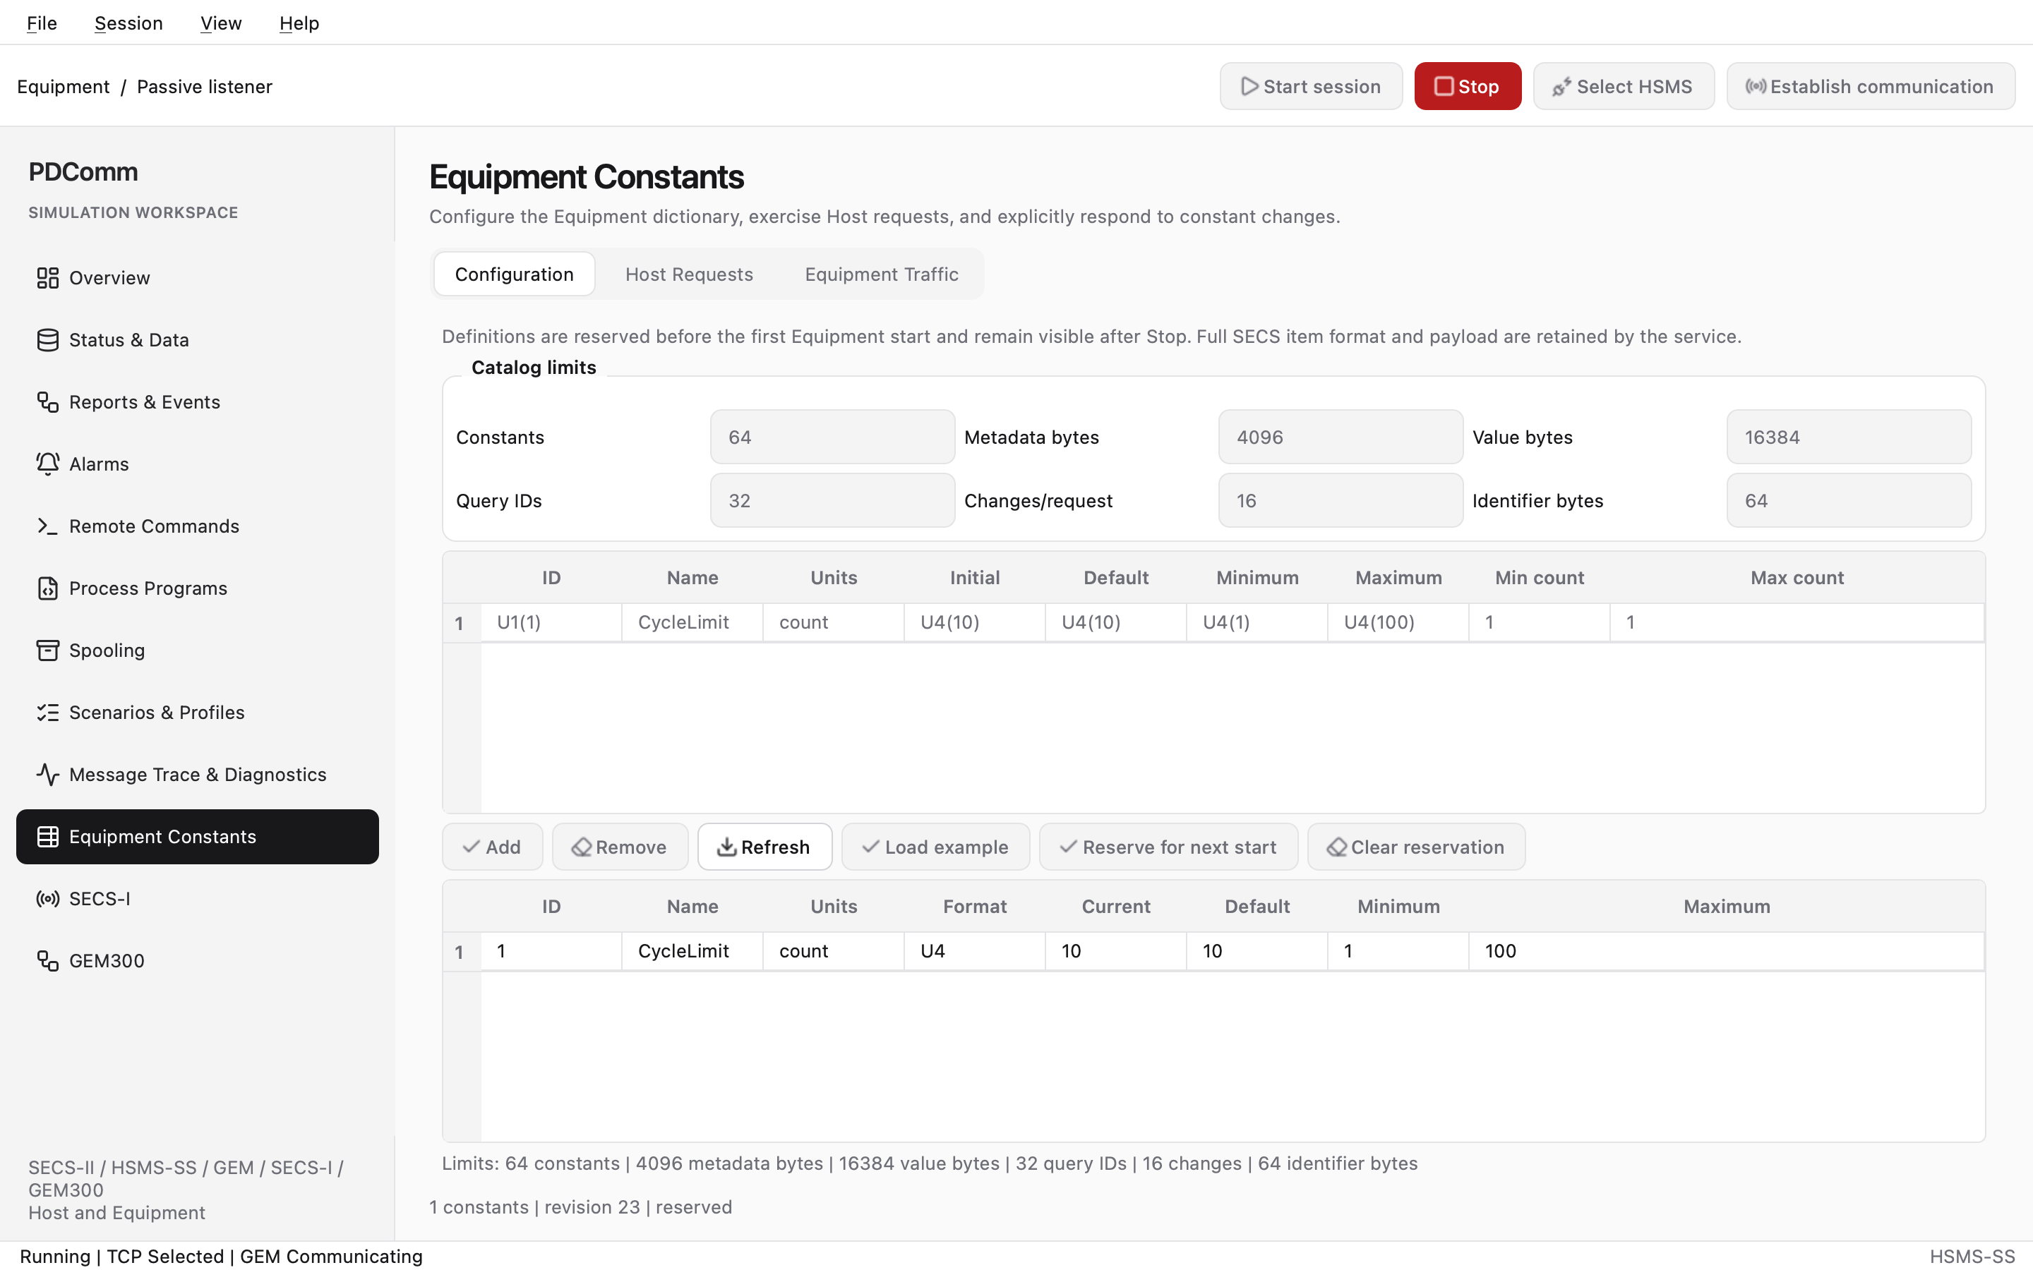Click the checkmark icon on Reserve for next start
2033x1270 pixels.
1068,847
